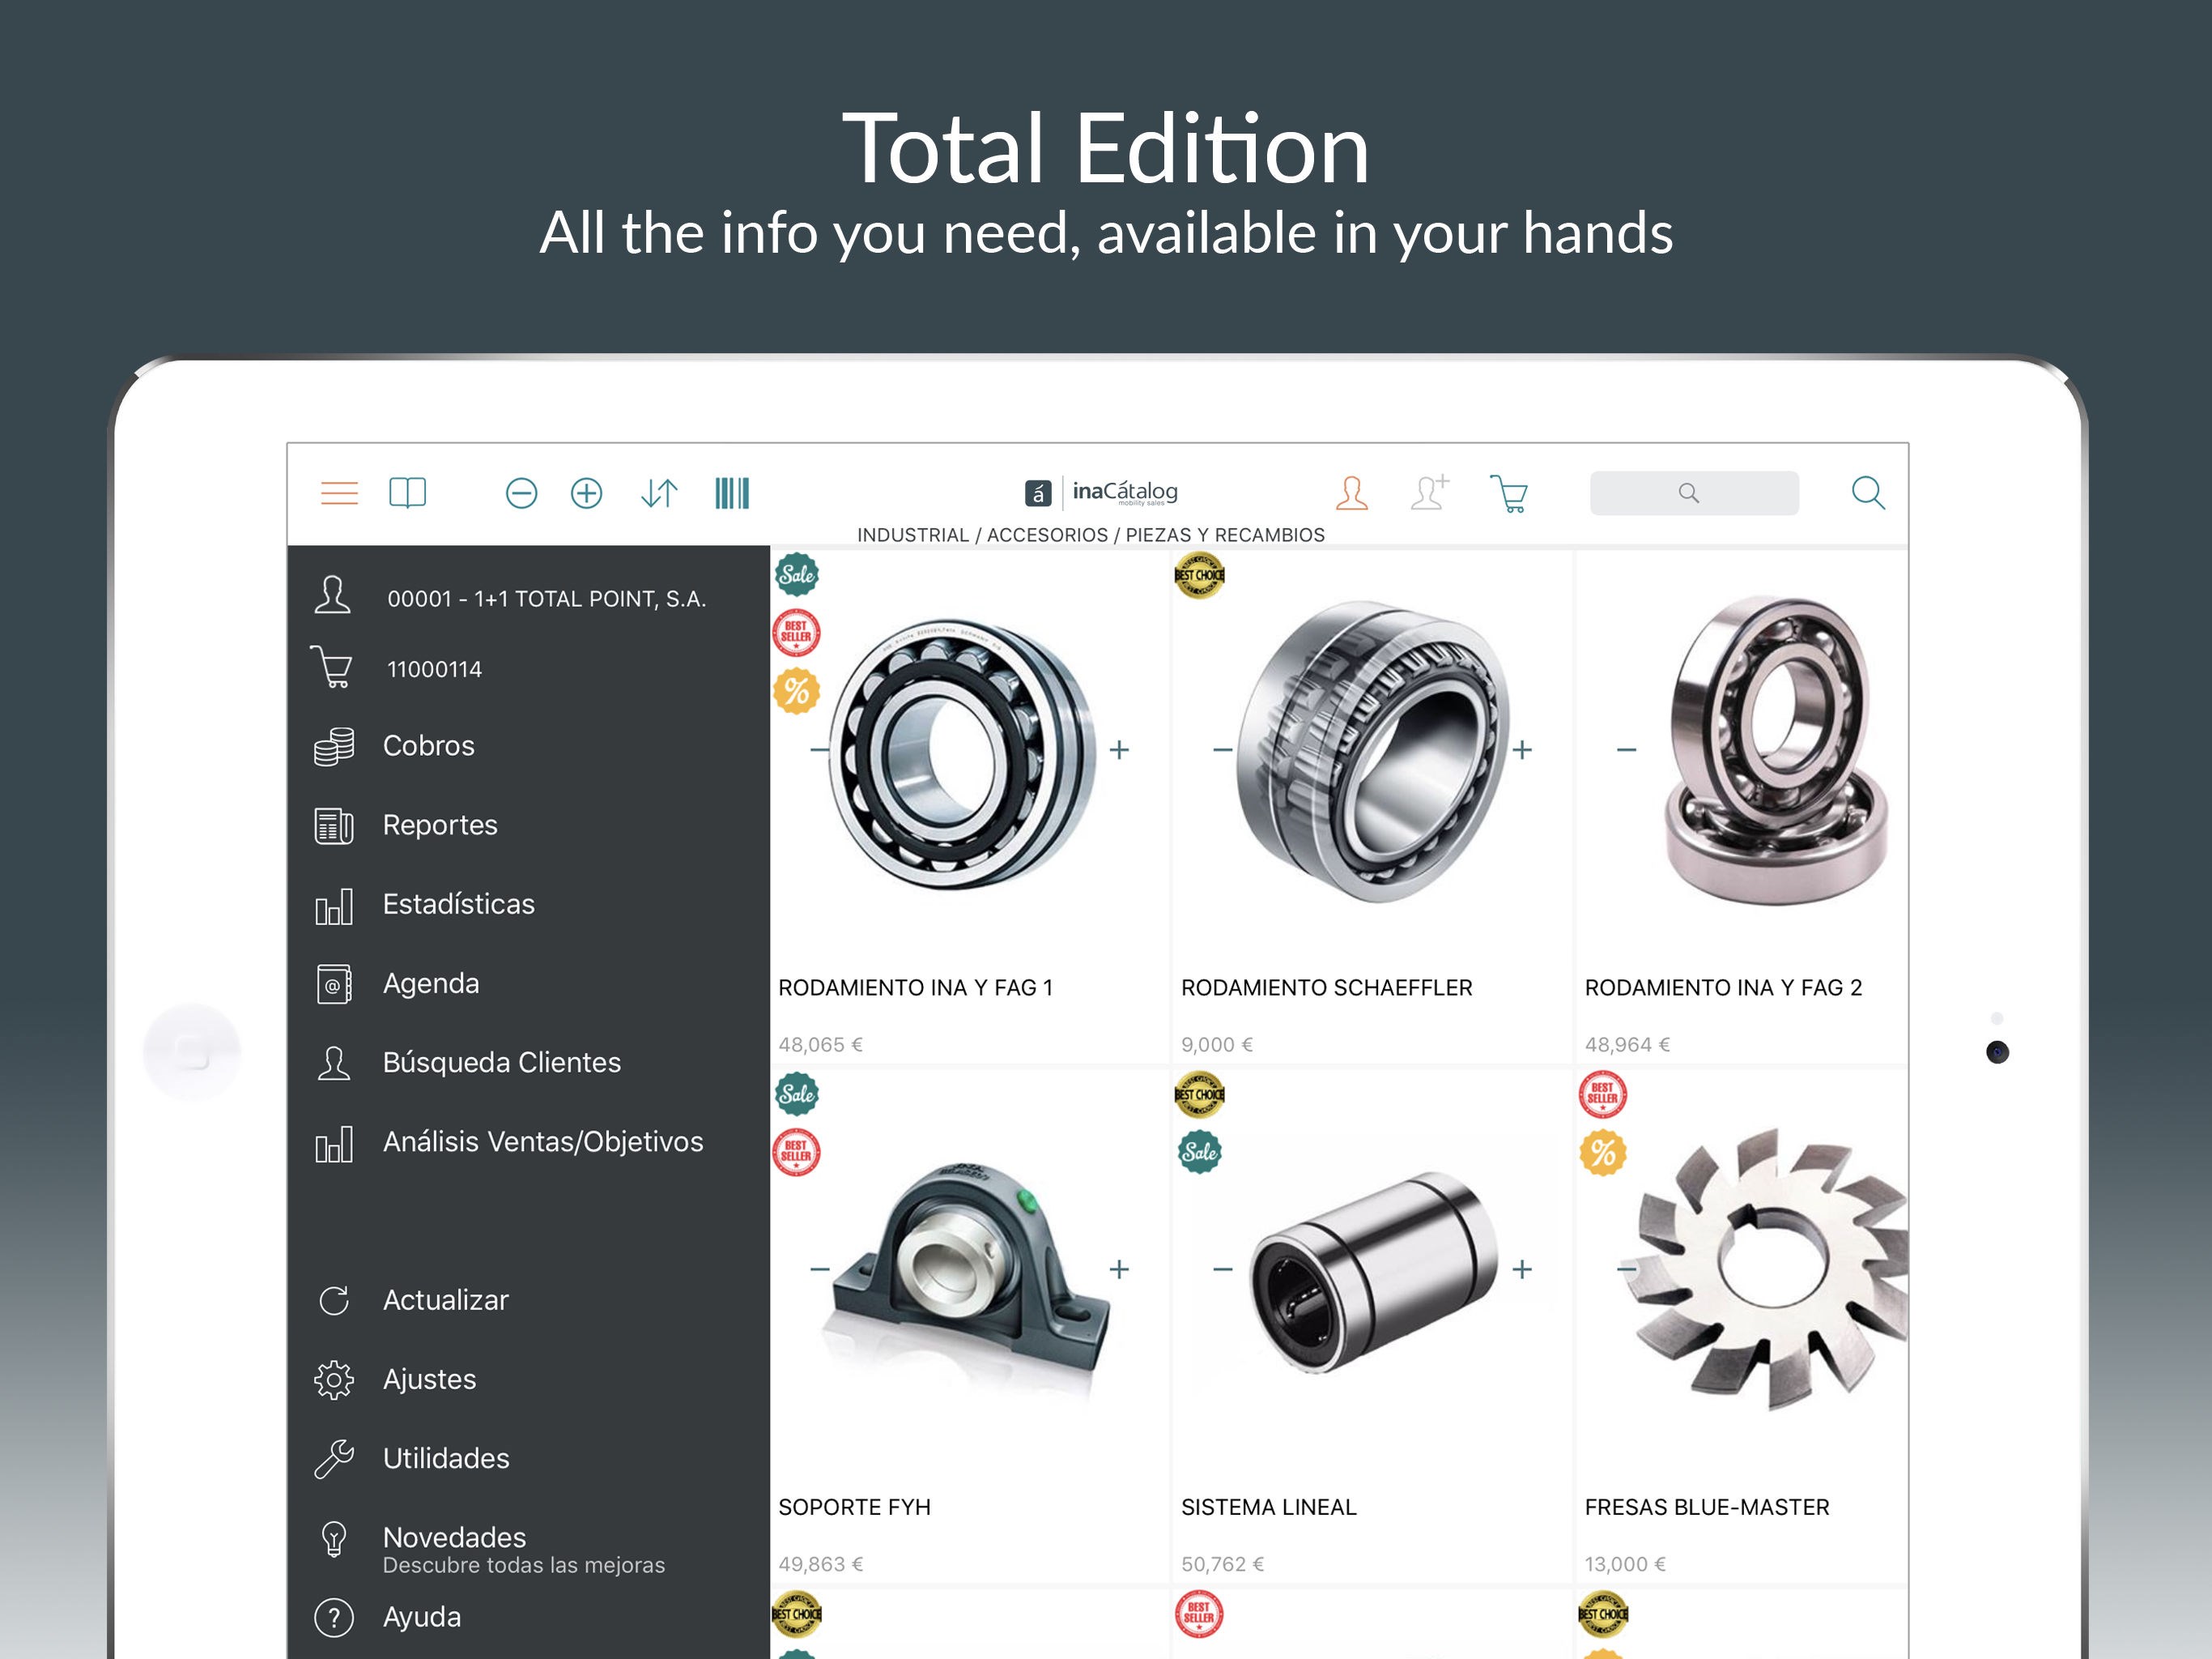Increase quantity of RODAMIENTO INA Y FAG 1
Viewport: 2212px width, 1659px height.
coord(1119,749)
